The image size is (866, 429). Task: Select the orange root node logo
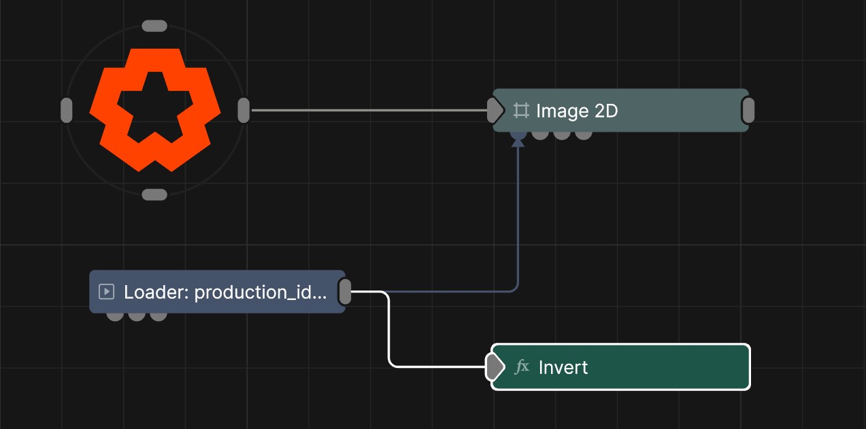155,109
